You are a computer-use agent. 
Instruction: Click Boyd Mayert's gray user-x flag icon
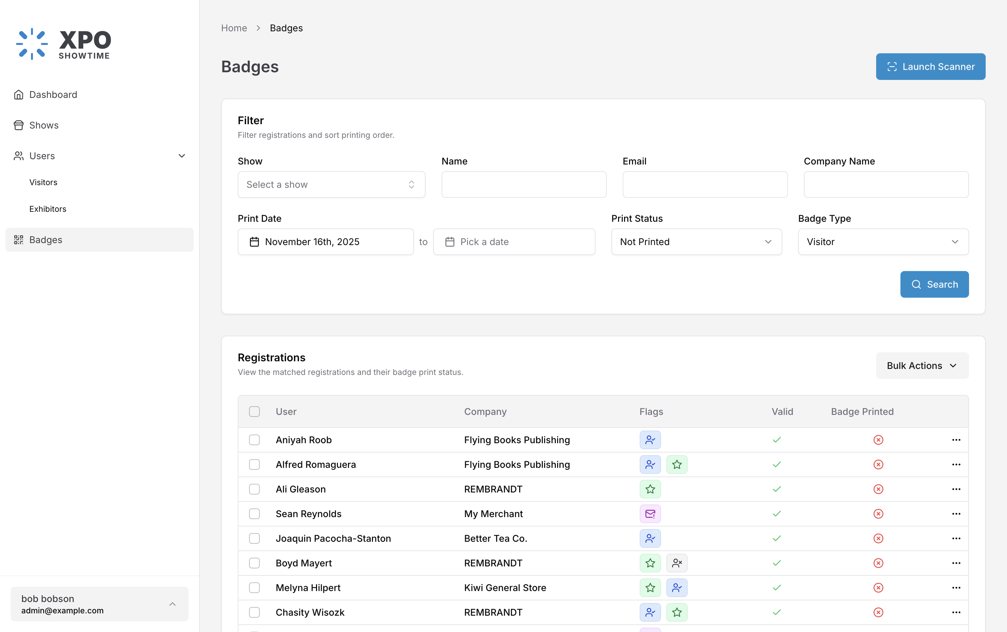pyautogui.click(x=677, y=563)
